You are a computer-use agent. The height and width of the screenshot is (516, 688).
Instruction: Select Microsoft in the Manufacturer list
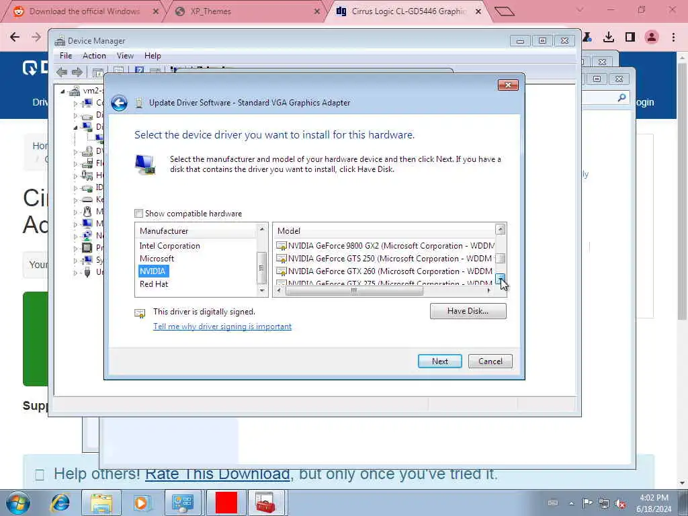pyautogui.click(x=157, y=259)
